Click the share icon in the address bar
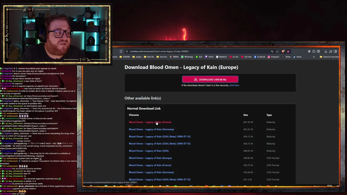The width and height of the screenshot is (347, 195). click(277, 51)
